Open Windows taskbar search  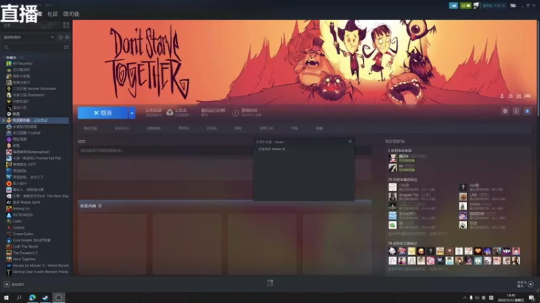click(19, 298)
